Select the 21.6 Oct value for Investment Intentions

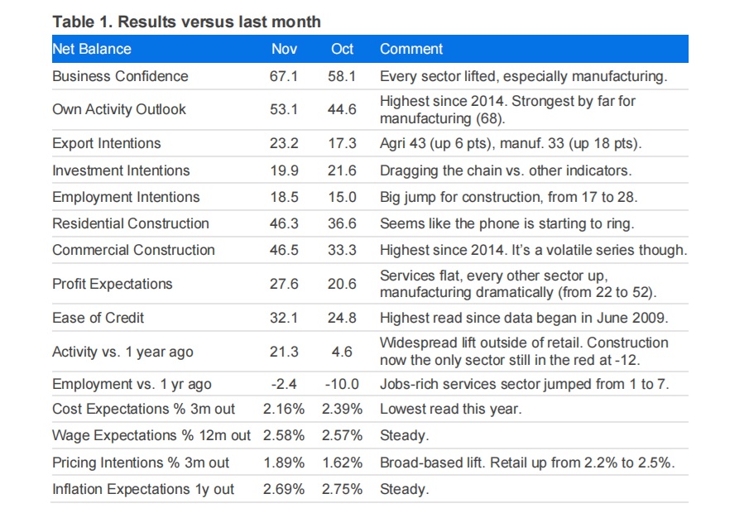(342, 170)
